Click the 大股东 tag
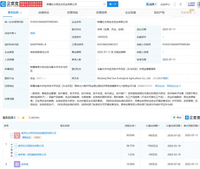The height and width of the screenshot is (169, 200). 37,137
